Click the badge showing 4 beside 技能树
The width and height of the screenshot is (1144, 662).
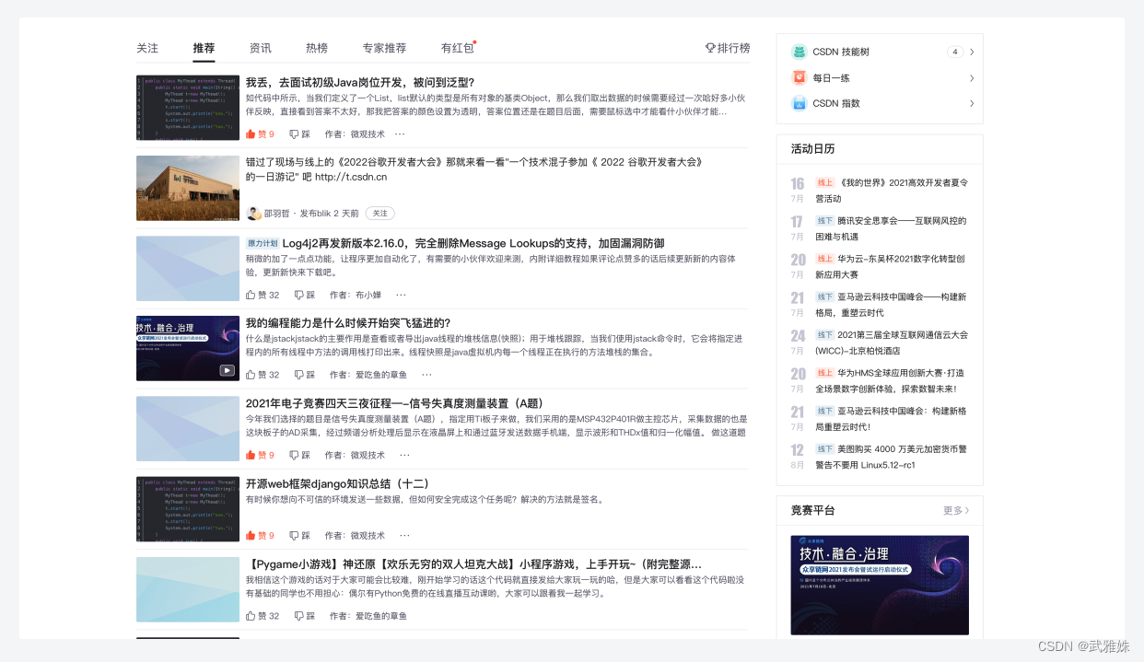click(955, 52)
